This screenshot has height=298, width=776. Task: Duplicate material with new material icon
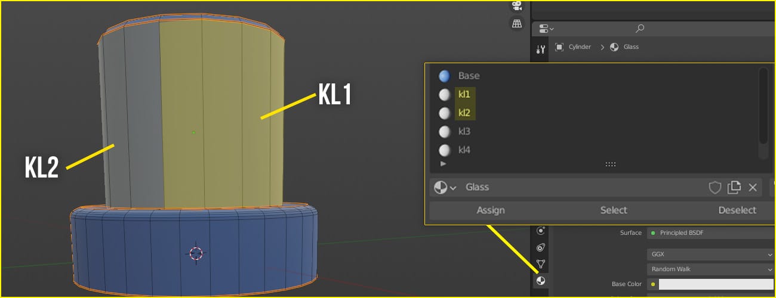[x=734, y=188]
